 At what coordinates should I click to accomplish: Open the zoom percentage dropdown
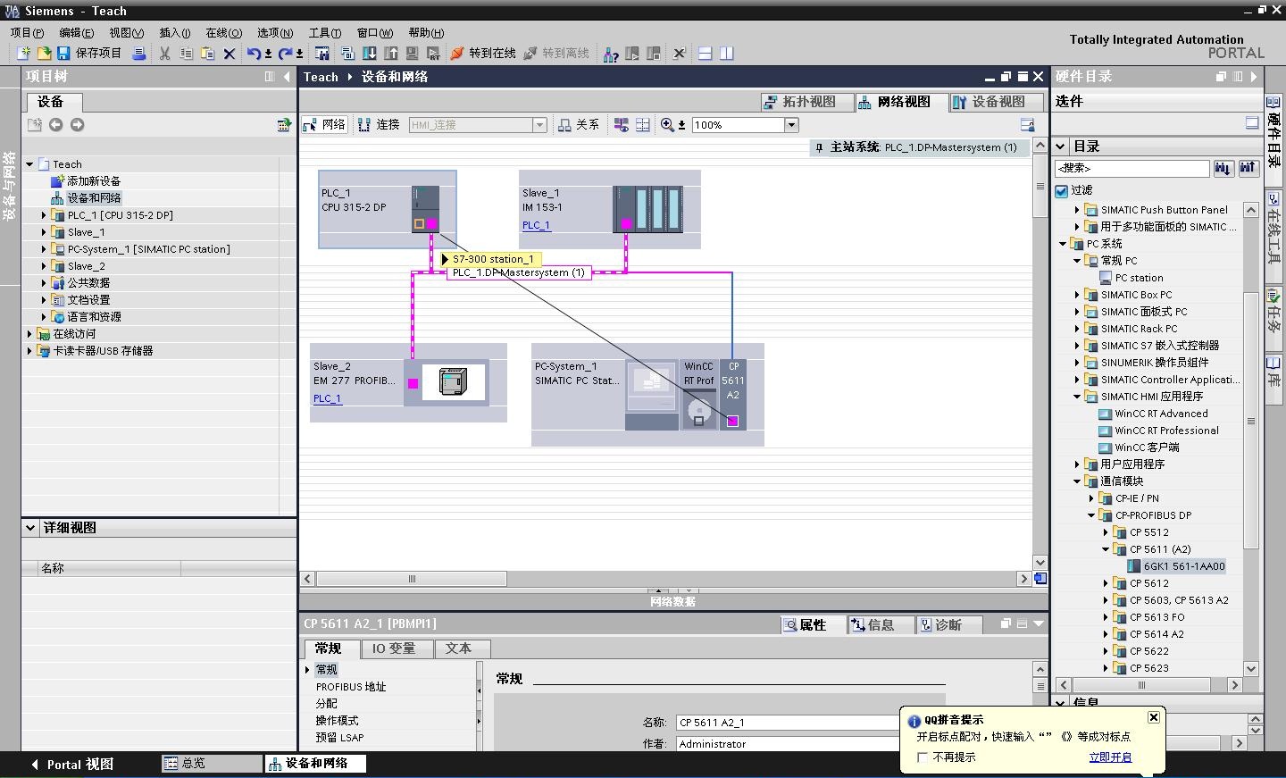click(791, 125)
